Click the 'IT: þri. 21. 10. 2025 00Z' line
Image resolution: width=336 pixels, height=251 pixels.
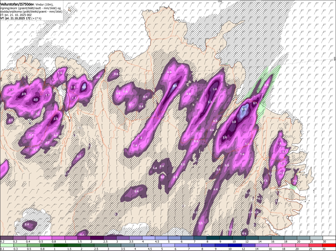click(16, 15)
